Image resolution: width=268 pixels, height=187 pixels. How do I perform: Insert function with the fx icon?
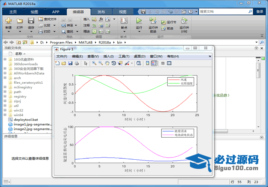[101, 19]
